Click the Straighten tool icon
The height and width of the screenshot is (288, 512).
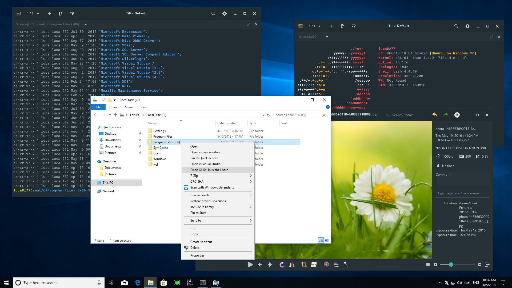point(314,265)
